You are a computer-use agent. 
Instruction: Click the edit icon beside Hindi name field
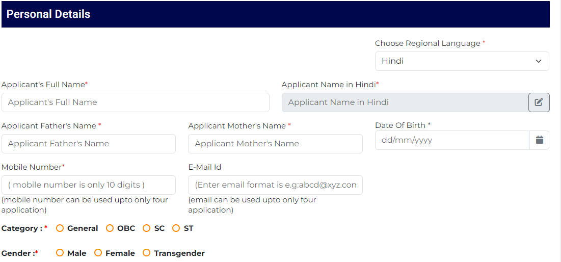(539, 102)
